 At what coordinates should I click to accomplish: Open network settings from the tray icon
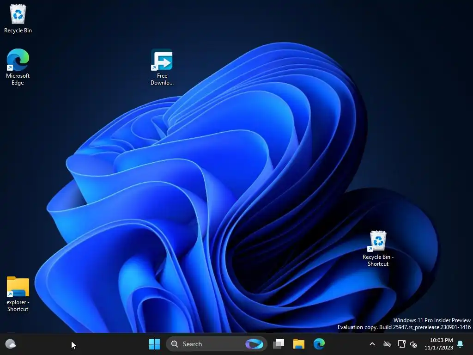point(401,344)
